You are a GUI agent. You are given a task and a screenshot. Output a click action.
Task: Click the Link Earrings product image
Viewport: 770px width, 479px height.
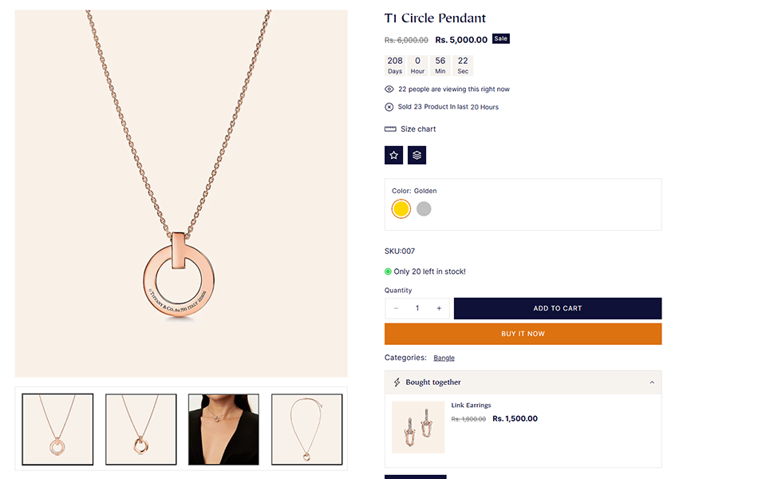[x=417, y=427]
